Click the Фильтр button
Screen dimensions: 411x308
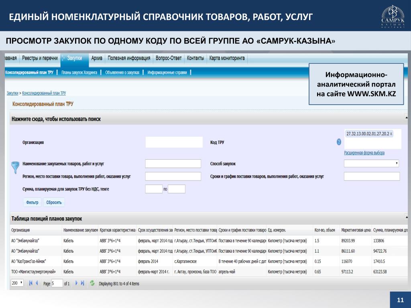[32, 202]
